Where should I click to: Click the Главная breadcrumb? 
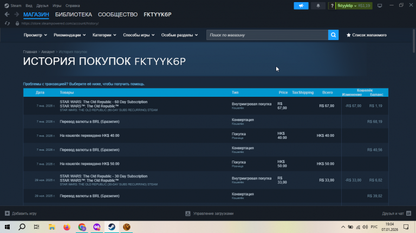pyautogui.click(x=30, y=52)
